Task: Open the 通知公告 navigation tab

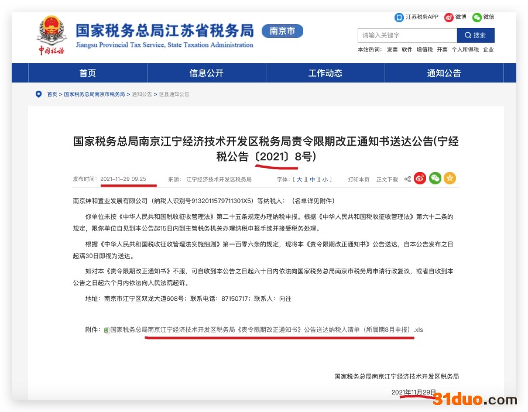Action: 444,73
